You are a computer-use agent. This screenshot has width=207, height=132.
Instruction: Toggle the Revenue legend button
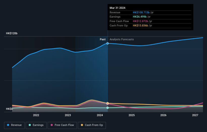pyautogui.click(x=14, y=125)
